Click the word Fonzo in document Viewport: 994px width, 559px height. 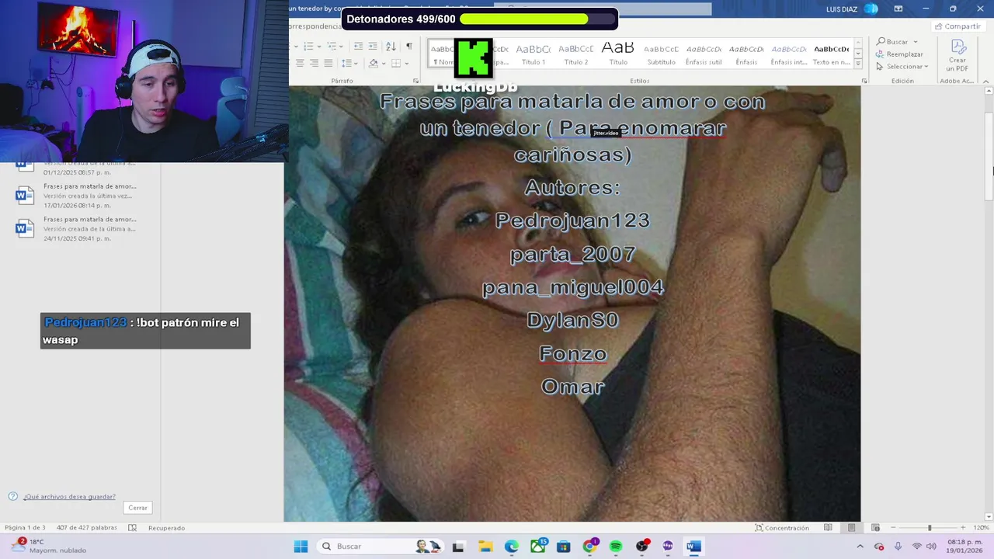click(x=573, y=353)
